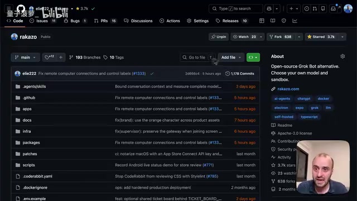Click the Go to file input

pos(197,58)
